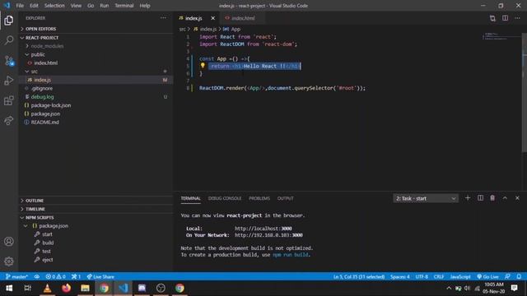Create a new terminal with plus icon
The height and width of the screenshot is (296, 527).
468,198
